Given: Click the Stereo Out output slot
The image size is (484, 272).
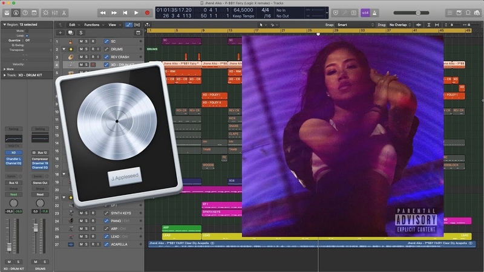Looking at the screenshot, I should point(40,183).
